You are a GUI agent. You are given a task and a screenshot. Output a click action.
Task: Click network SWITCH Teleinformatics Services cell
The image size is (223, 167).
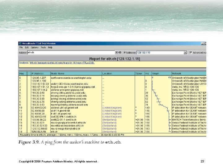click(189, 120)
